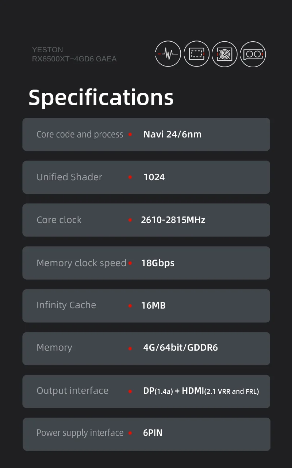Click the heartbeat pulse waveform icon
The image size is (292, 468).
(168, 54)
